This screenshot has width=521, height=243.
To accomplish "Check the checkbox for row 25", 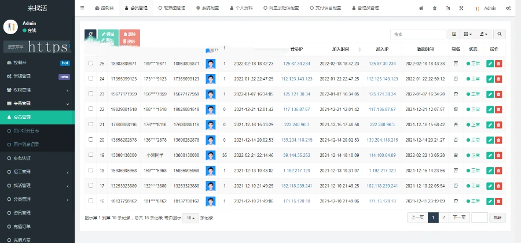I will coord(90,63).
